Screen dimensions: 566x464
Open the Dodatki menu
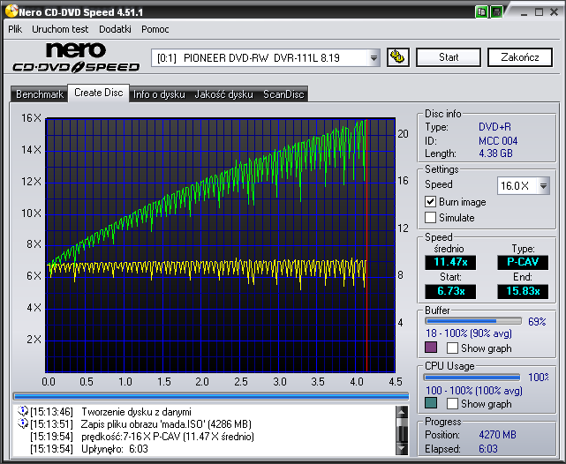(x=115, y=29)
